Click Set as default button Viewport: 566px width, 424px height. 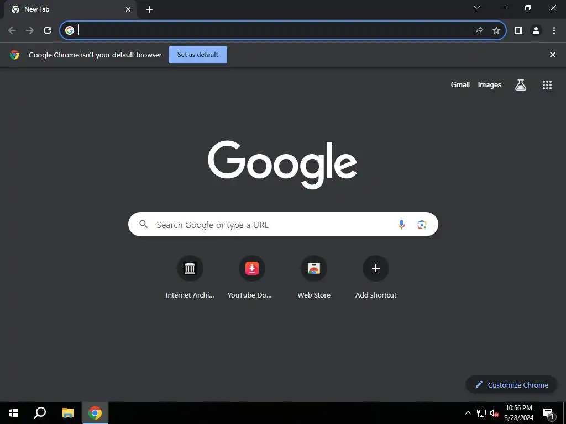[198, 55]
